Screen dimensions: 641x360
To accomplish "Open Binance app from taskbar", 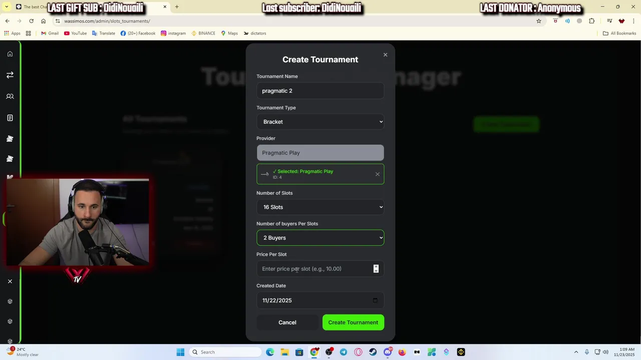I will [461, 352].
